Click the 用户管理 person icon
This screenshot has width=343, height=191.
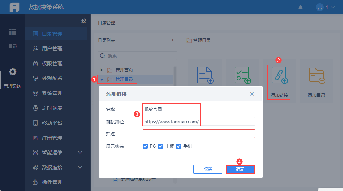pos(35,49)
